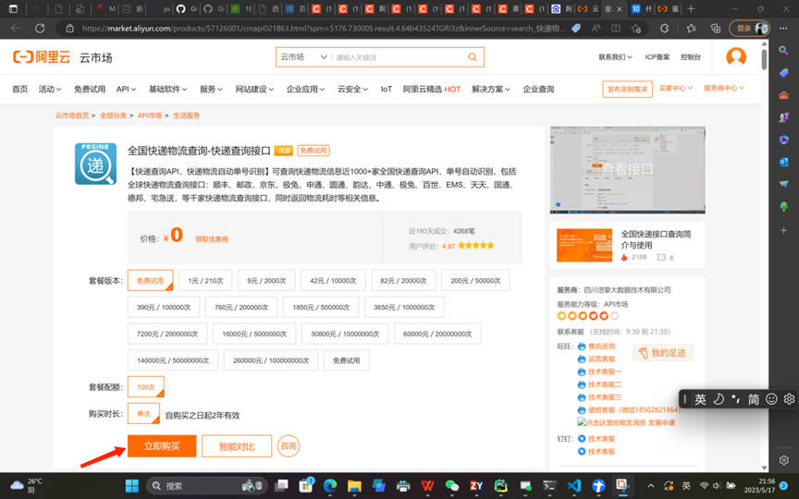Screen dimensions: 799x499
Task: Expand the 企业应用 navigation dropdown
Action: pos(305,89)
